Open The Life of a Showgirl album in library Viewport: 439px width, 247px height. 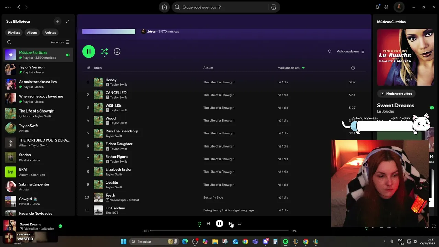tap(38, 114)
